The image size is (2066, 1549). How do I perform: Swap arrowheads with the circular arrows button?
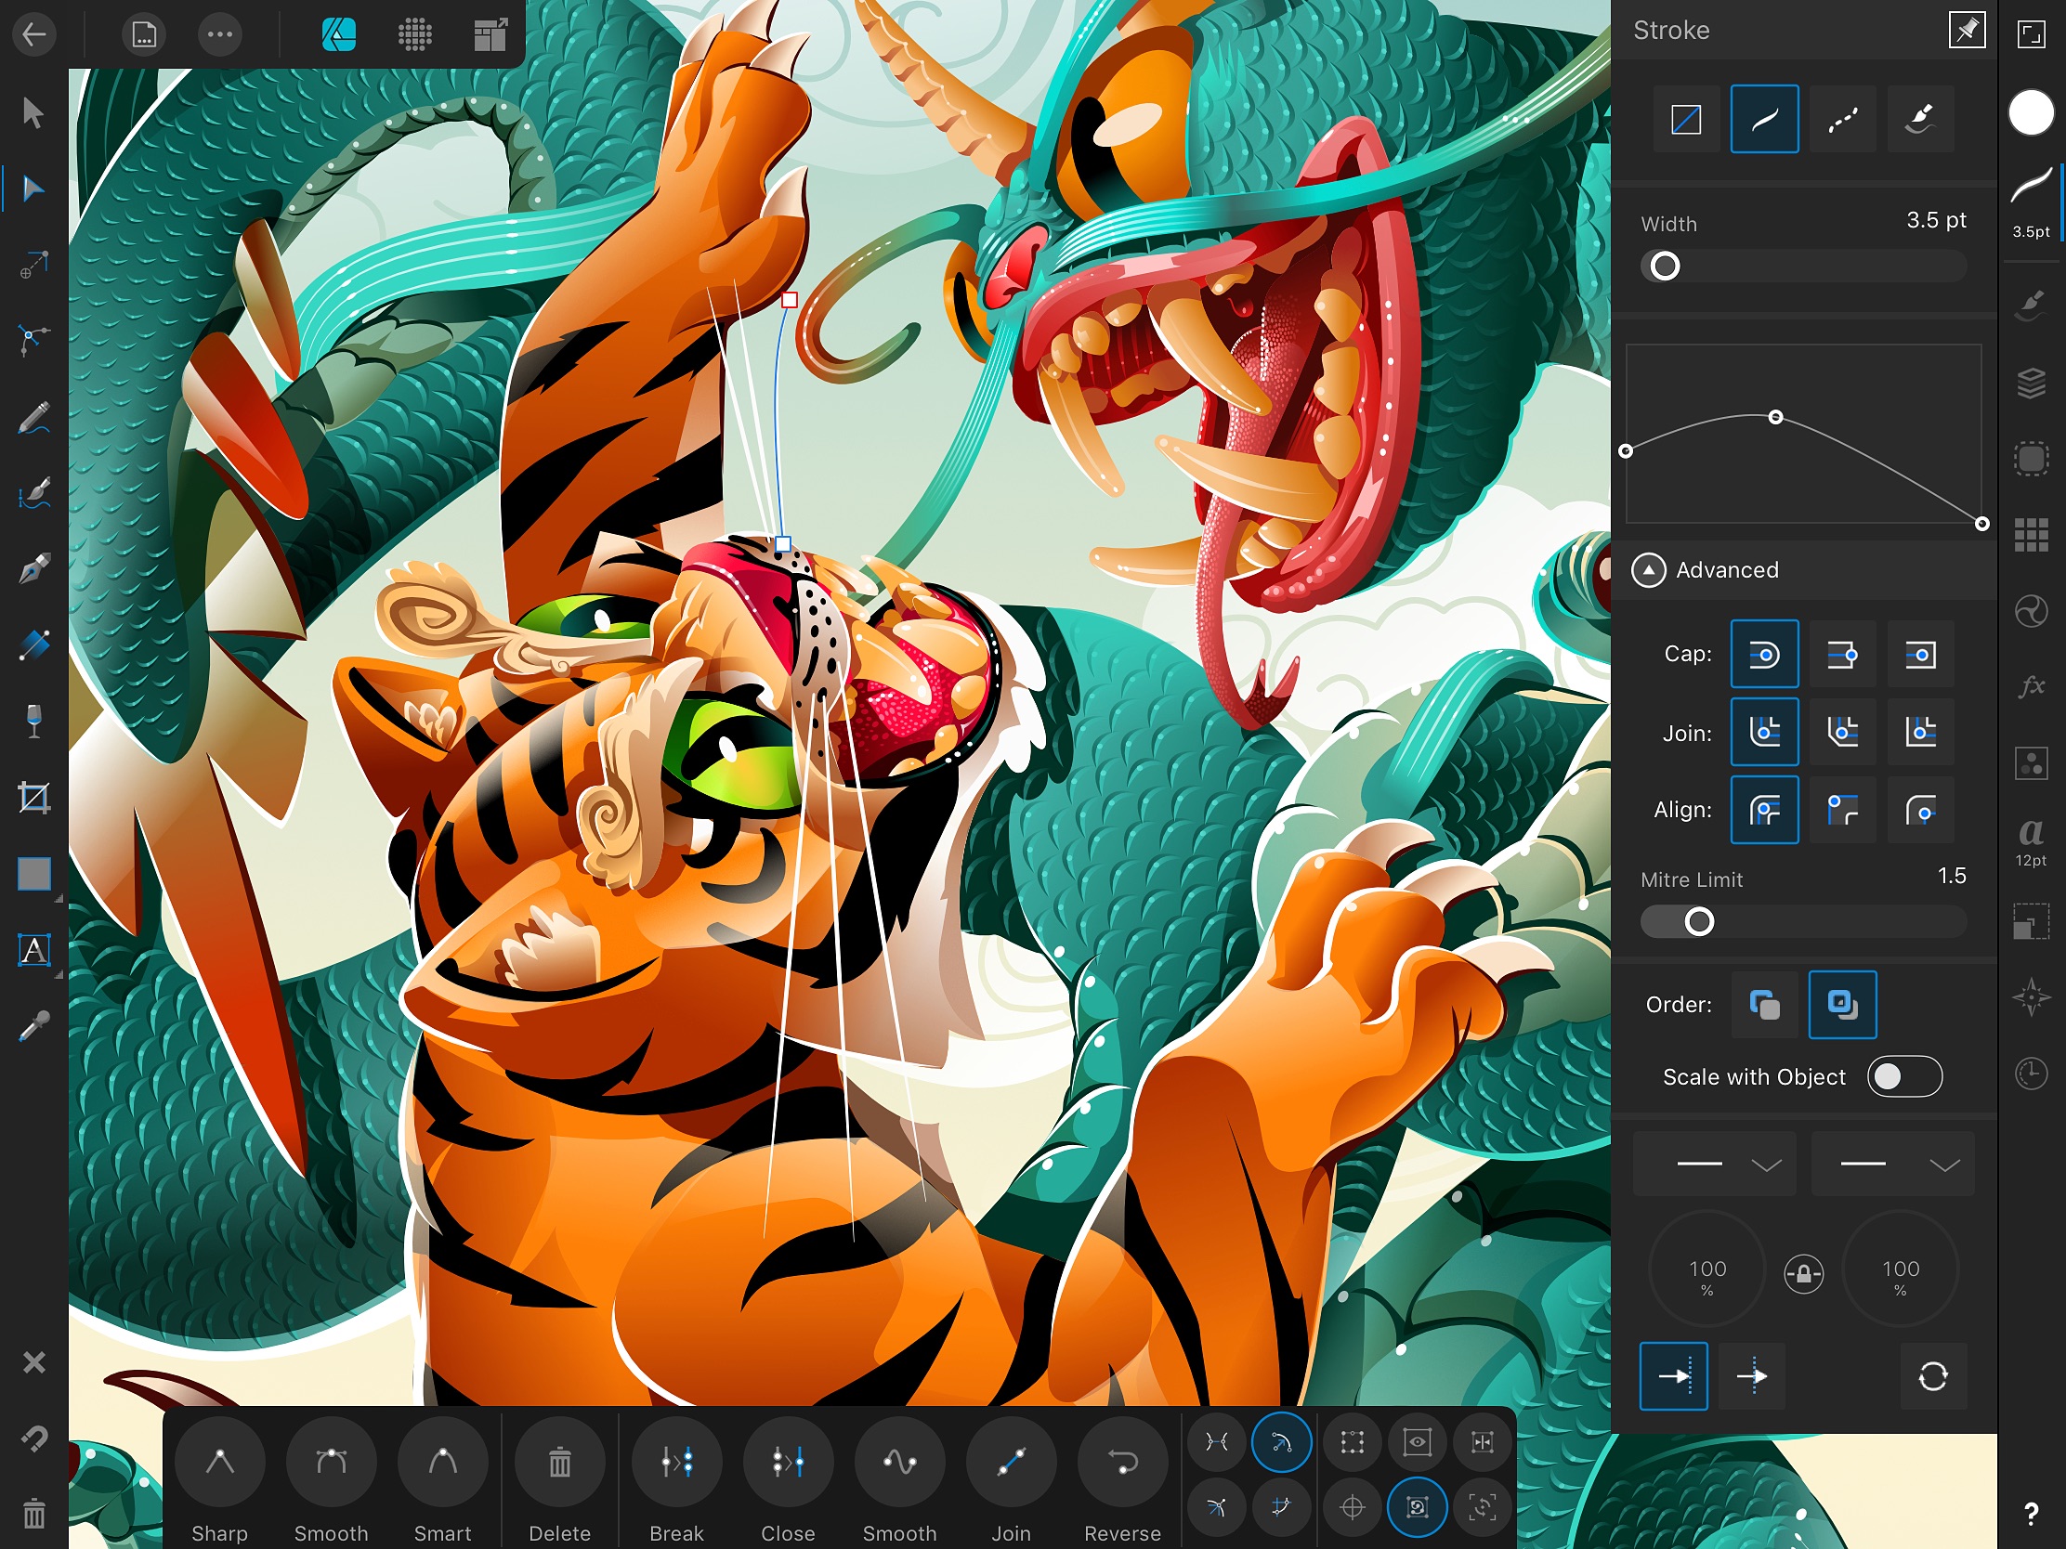pyautogui.click(x=1932, y=1376)
